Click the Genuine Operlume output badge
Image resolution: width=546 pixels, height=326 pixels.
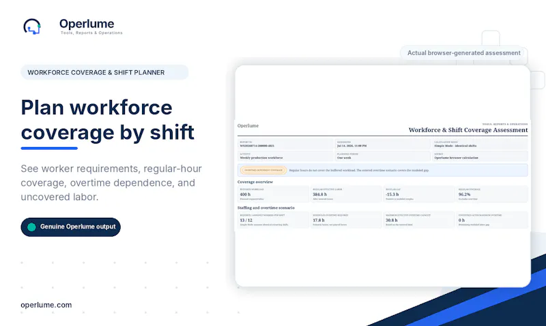(x=71, y=227)
